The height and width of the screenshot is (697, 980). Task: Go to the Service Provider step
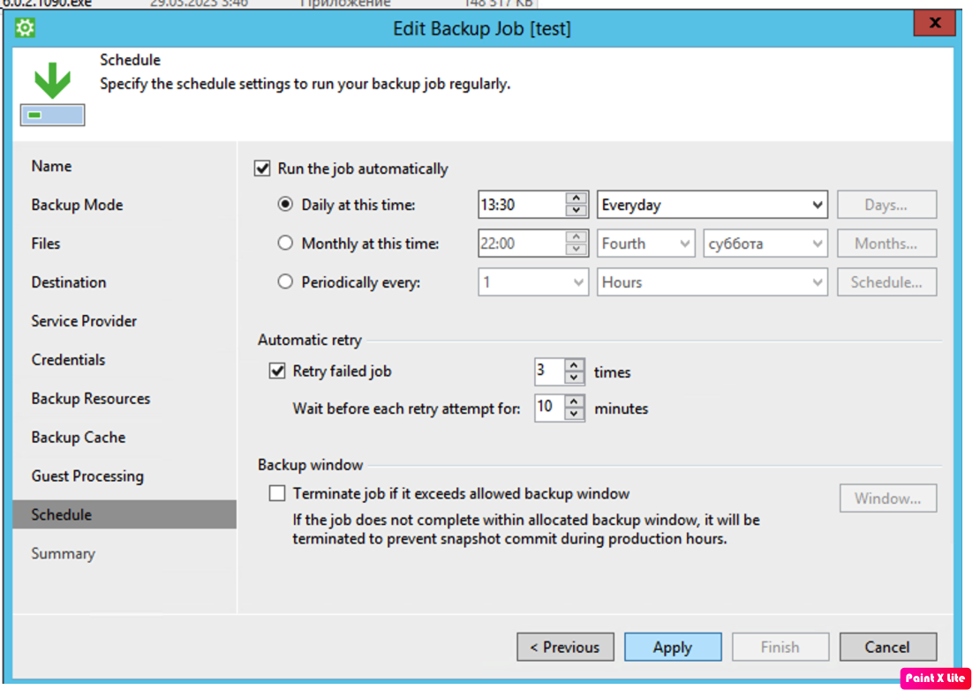click(84, 321)
